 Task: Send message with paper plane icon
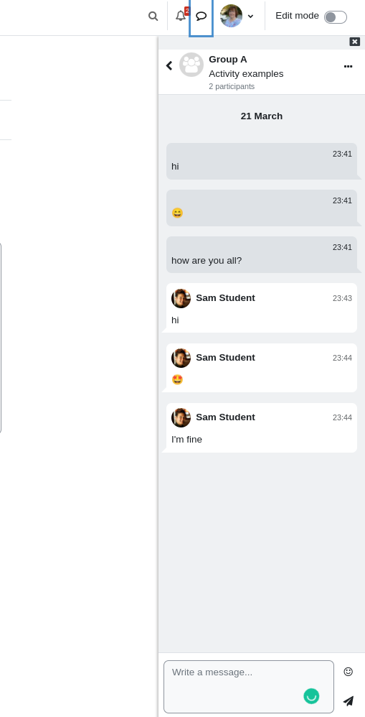coord(348,700)
